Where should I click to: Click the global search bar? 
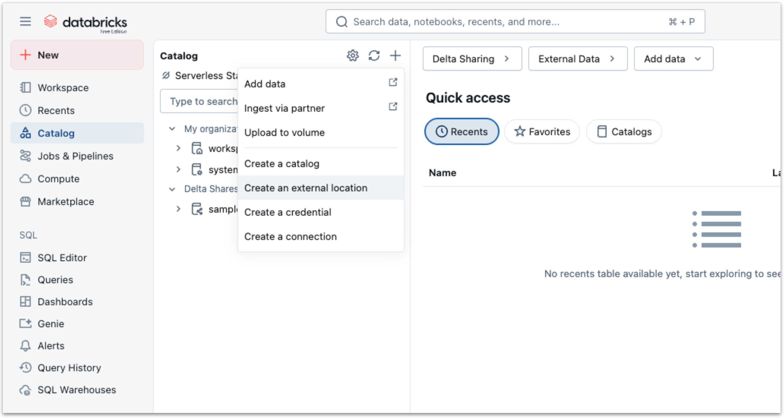515,21
